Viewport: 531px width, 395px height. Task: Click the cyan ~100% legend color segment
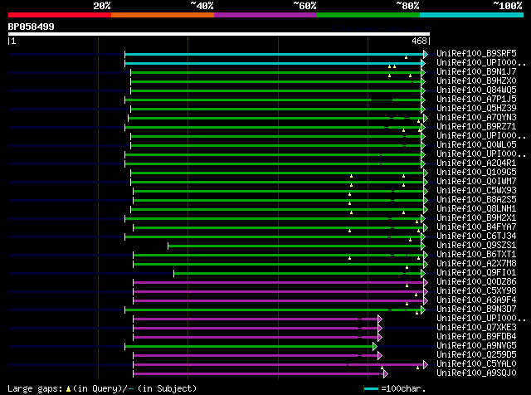472,15
